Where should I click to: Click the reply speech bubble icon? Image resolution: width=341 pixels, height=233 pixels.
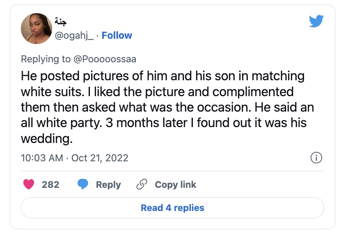(x=83, y=185)
